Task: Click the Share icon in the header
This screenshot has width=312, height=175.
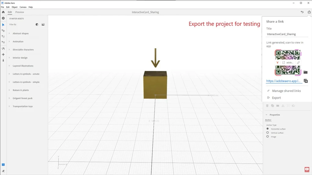Action: coord(309,12)
